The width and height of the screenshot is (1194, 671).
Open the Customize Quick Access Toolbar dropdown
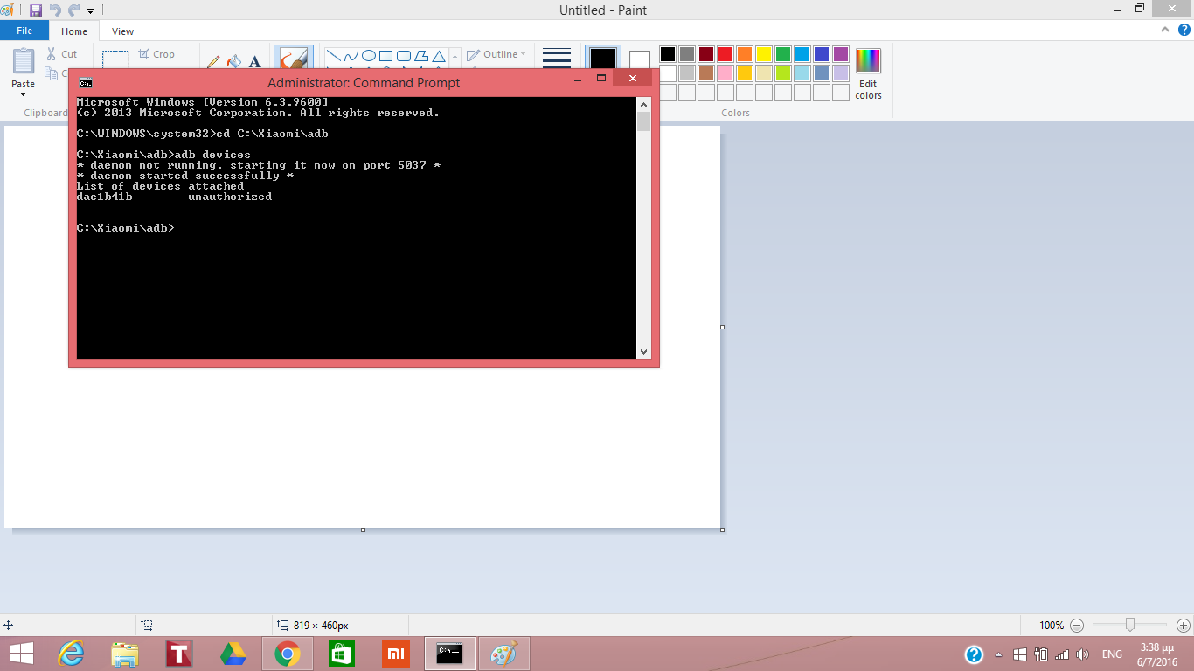[x=91, y=11]
